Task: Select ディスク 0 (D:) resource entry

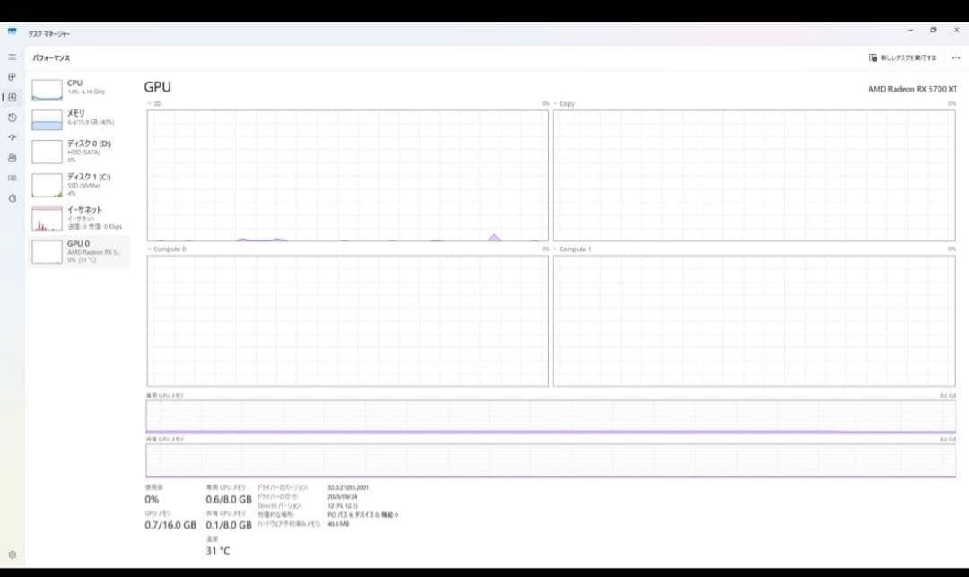Action: [78, 152]
